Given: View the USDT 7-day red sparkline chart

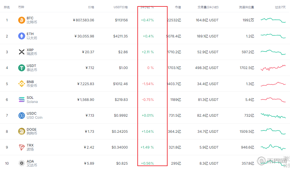Looking at the screenshot, I should (x=273, y=68).
